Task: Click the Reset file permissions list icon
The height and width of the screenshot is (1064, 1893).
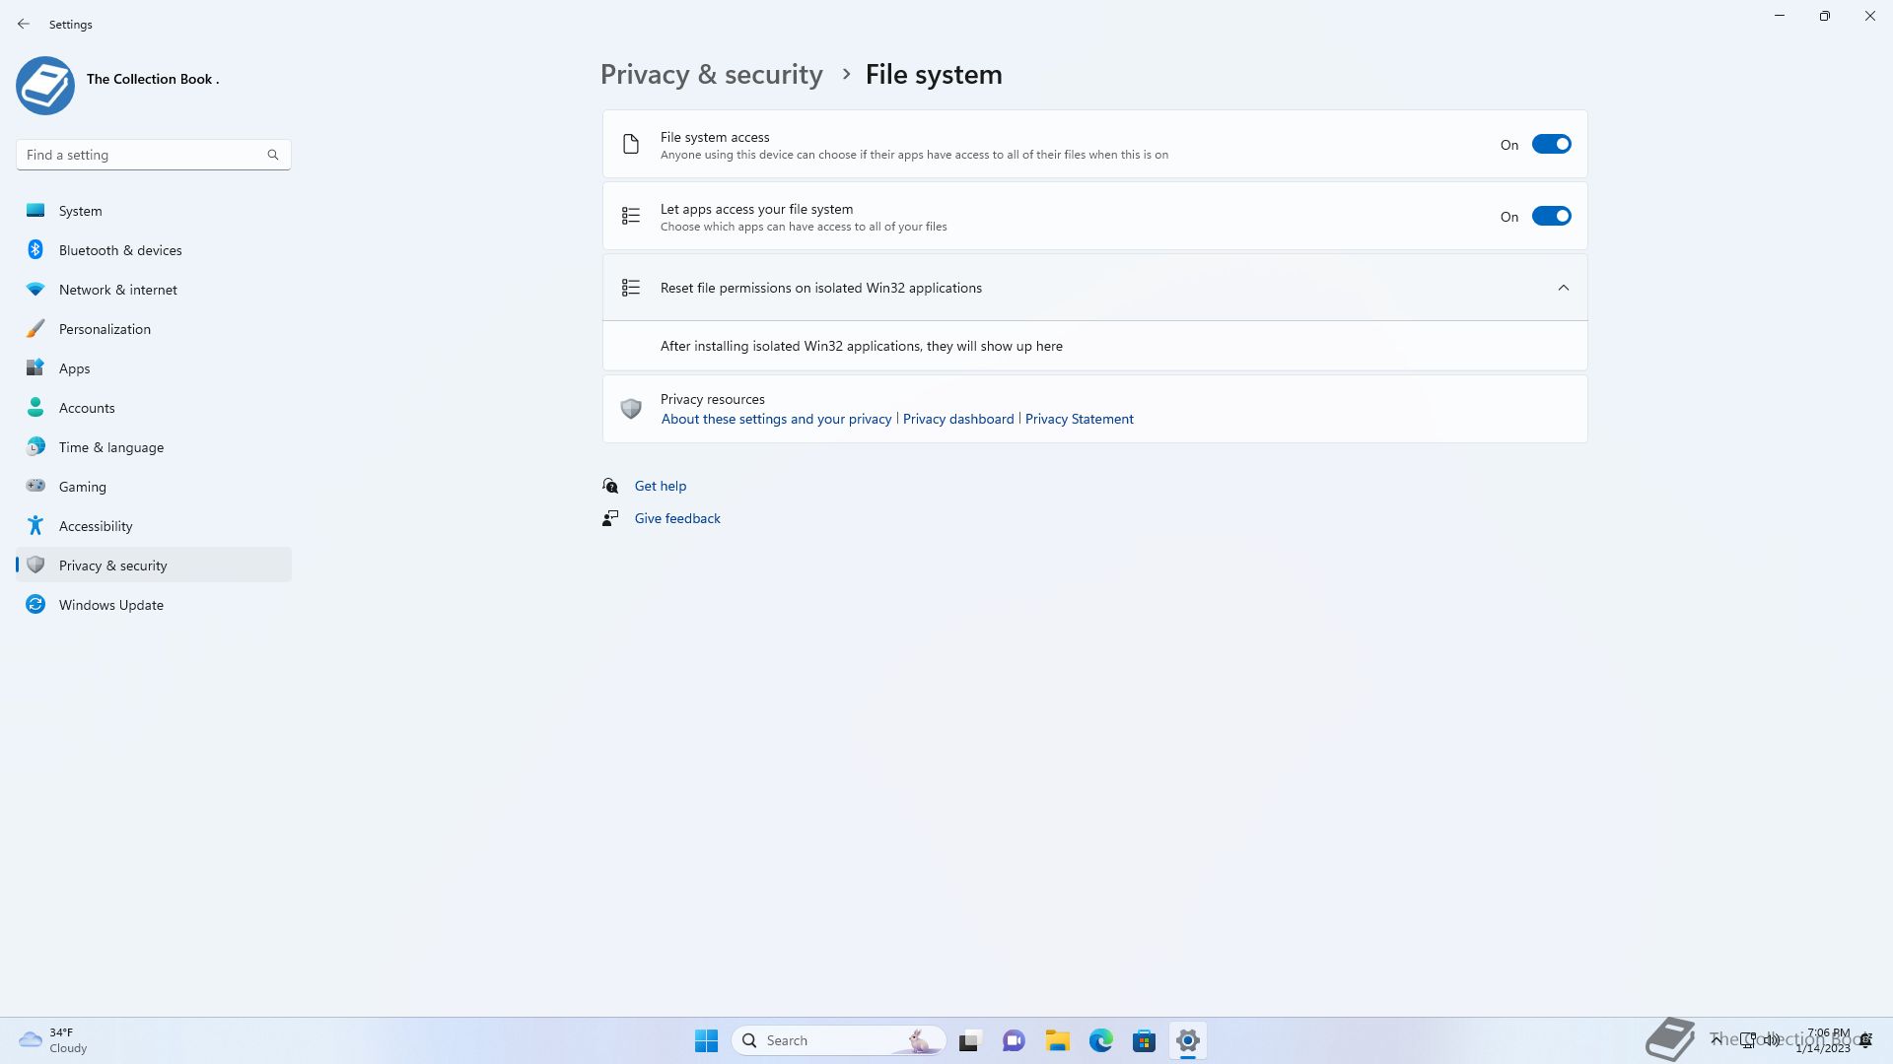Action: [x=631, y=288]
